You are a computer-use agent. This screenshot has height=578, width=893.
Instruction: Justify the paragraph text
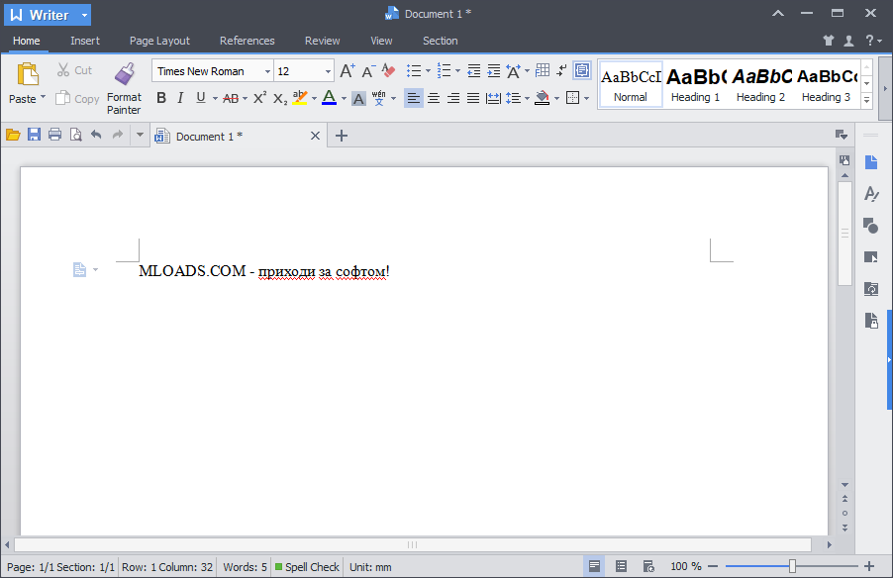[473, 98]
